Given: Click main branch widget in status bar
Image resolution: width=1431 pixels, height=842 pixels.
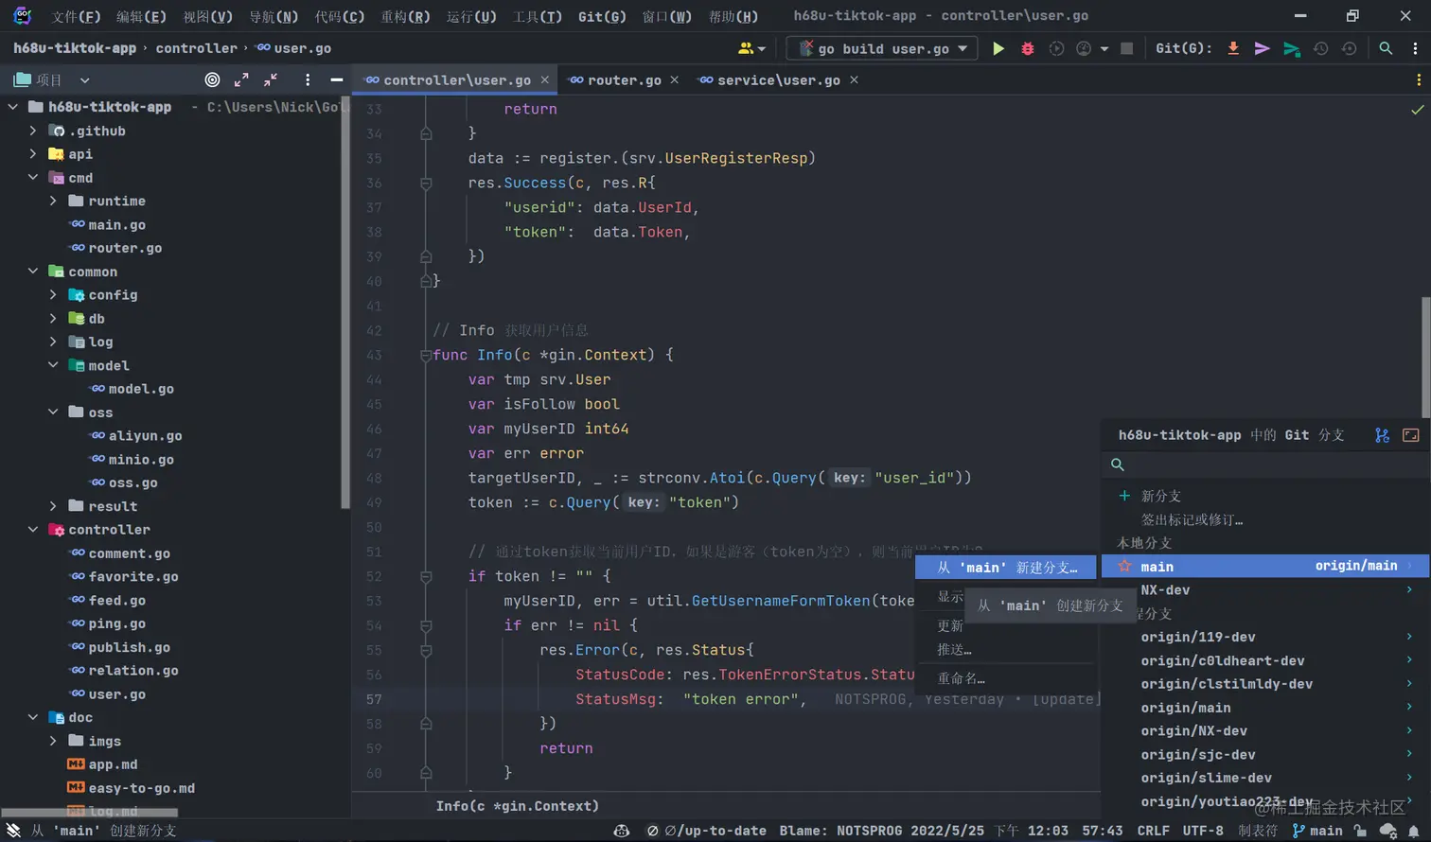Looking at the screenshot, I should point(1317,831).
